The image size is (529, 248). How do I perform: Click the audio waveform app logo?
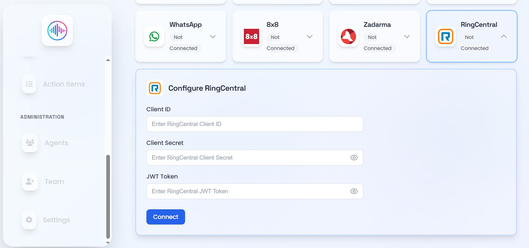pyautogui.click(x=57, y=31)
